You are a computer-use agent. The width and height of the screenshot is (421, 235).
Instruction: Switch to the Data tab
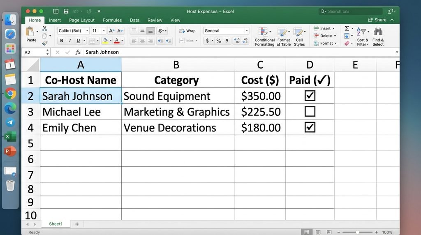(x=134, y=20)
